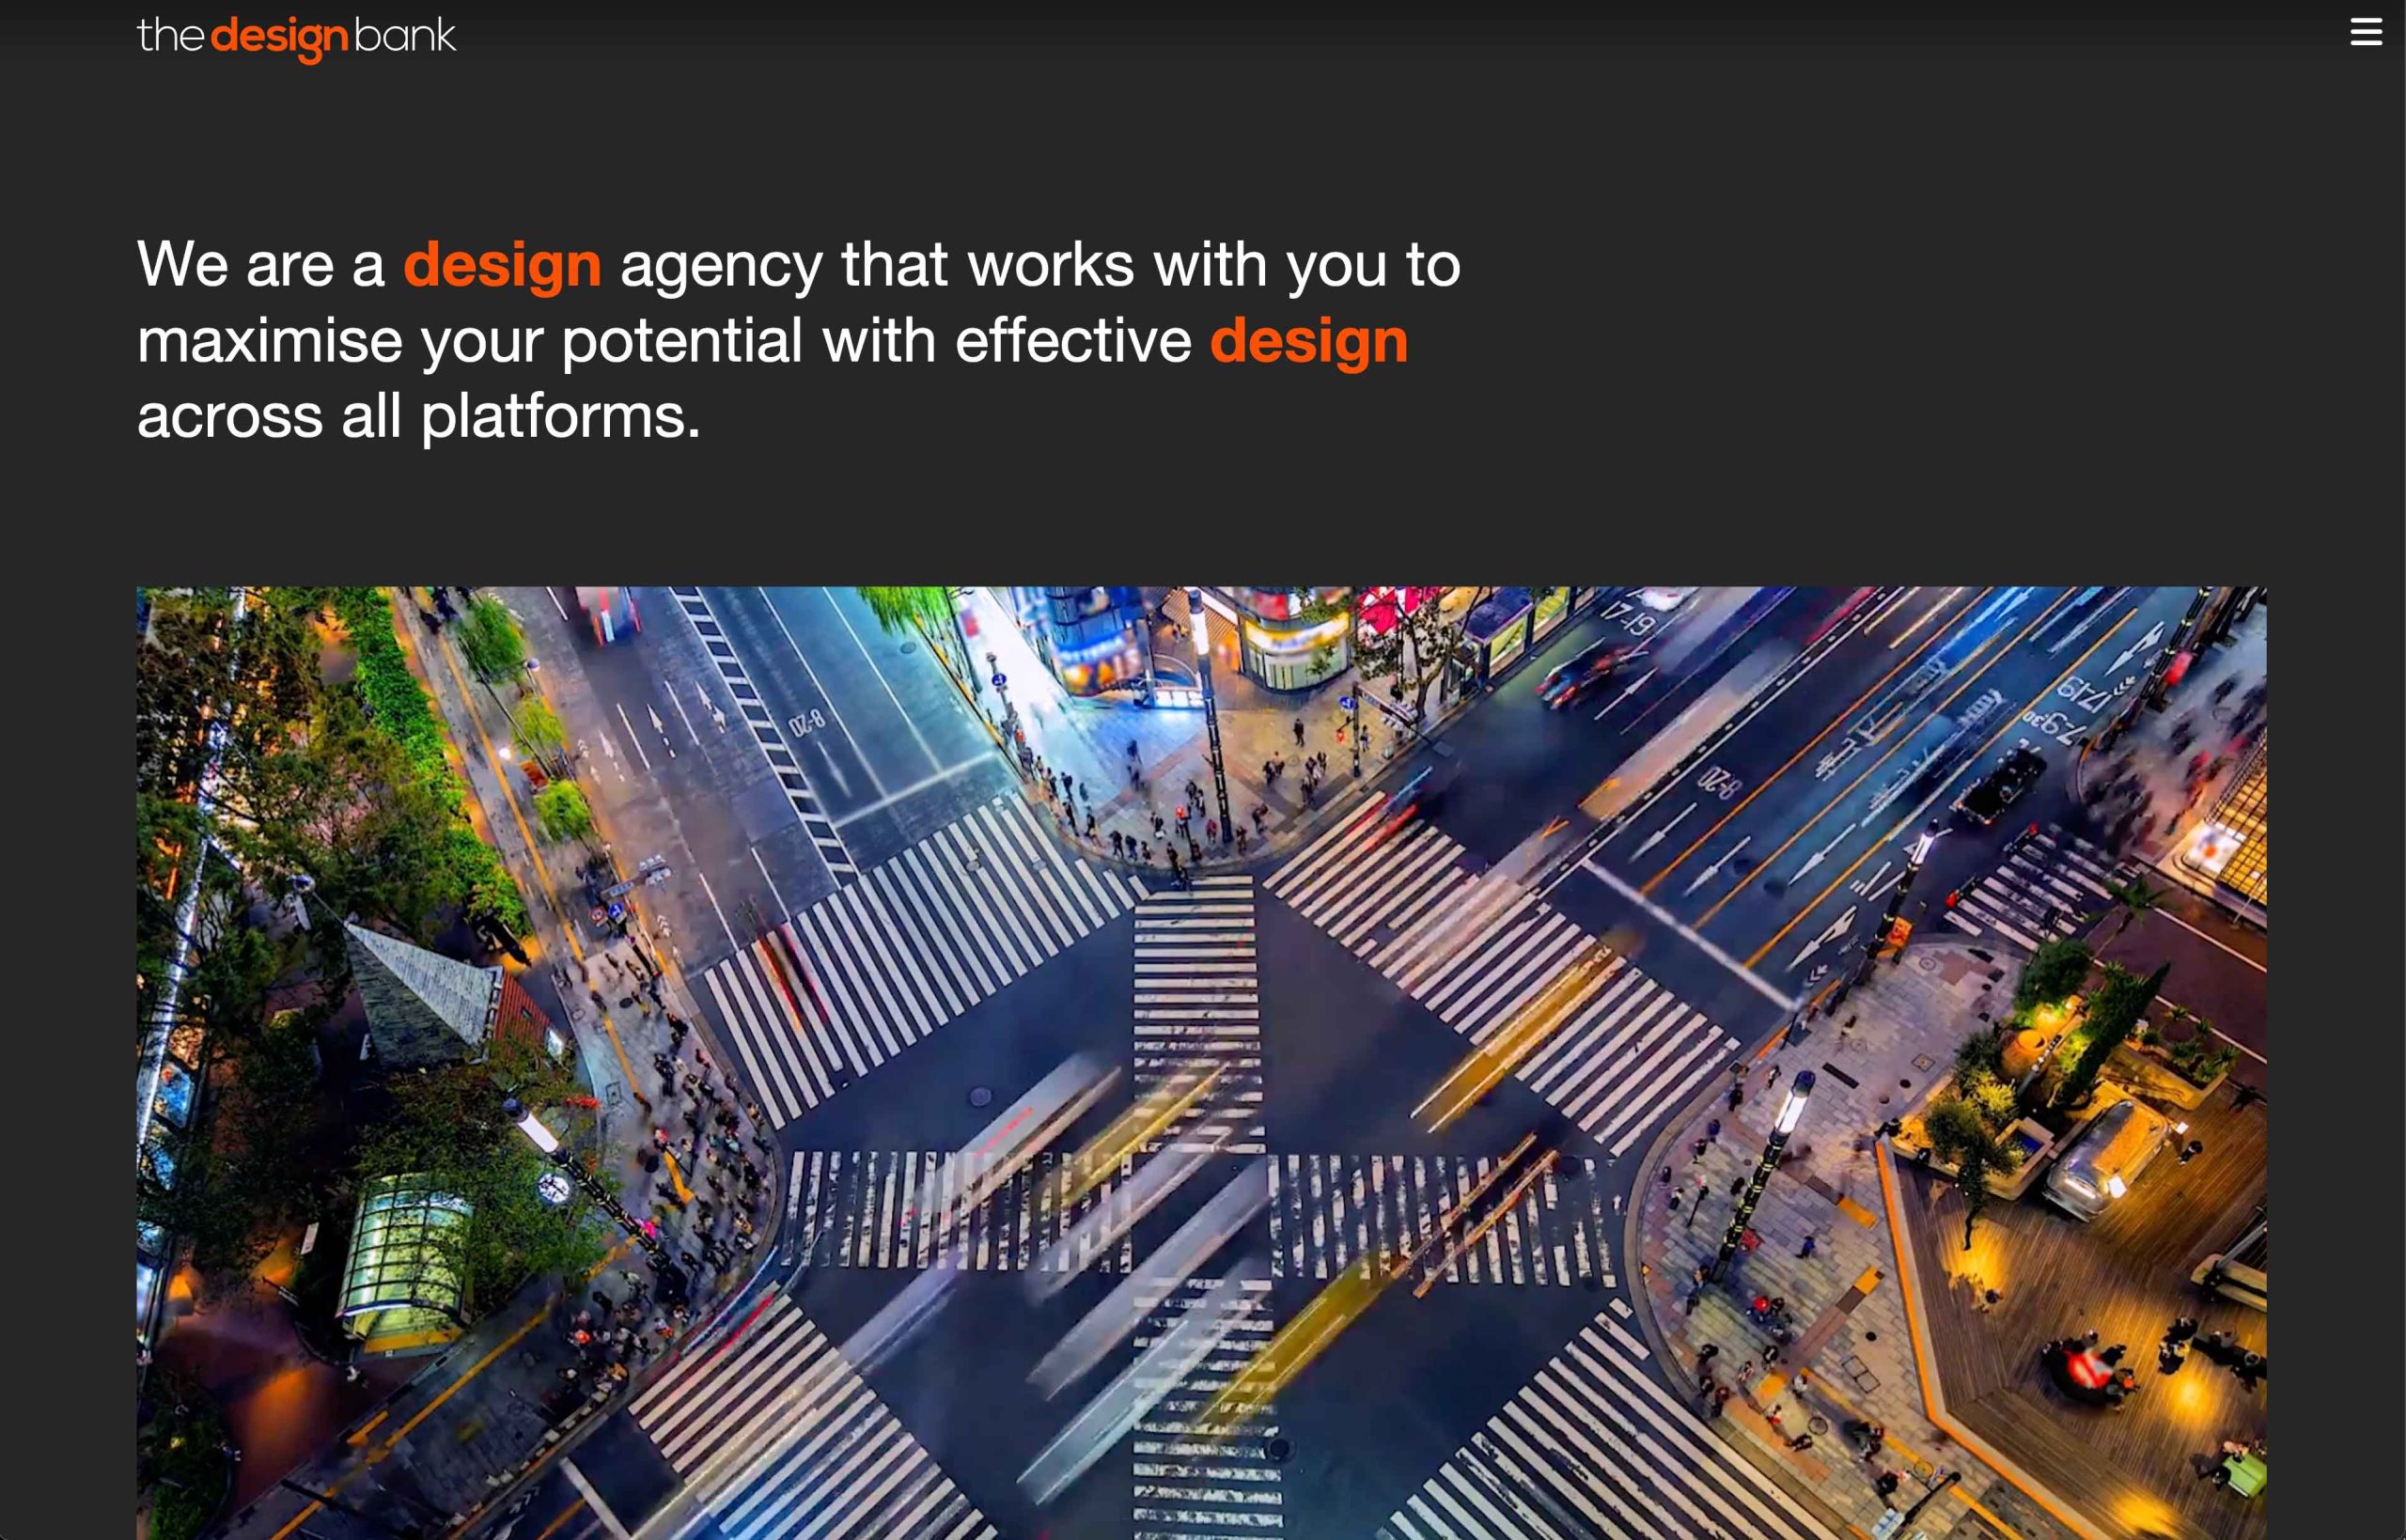Click the pyramid-shaped roof in the video
This screenshot has height=1540, width=2406.
(x=421, y=985)
